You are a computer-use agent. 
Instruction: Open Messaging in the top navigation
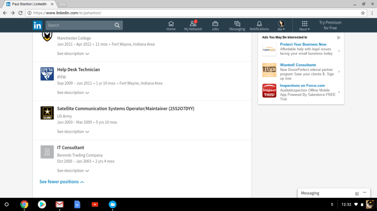(237, 26)
